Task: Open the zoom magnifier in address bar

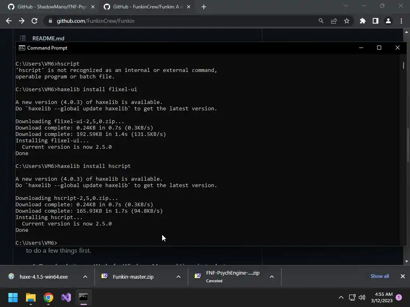Action: pos(321,21)
